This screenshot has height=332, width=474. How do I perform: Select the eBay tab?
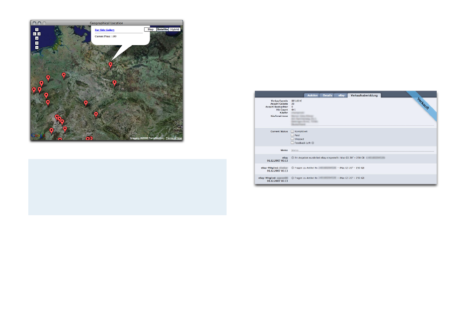point(341,95)
